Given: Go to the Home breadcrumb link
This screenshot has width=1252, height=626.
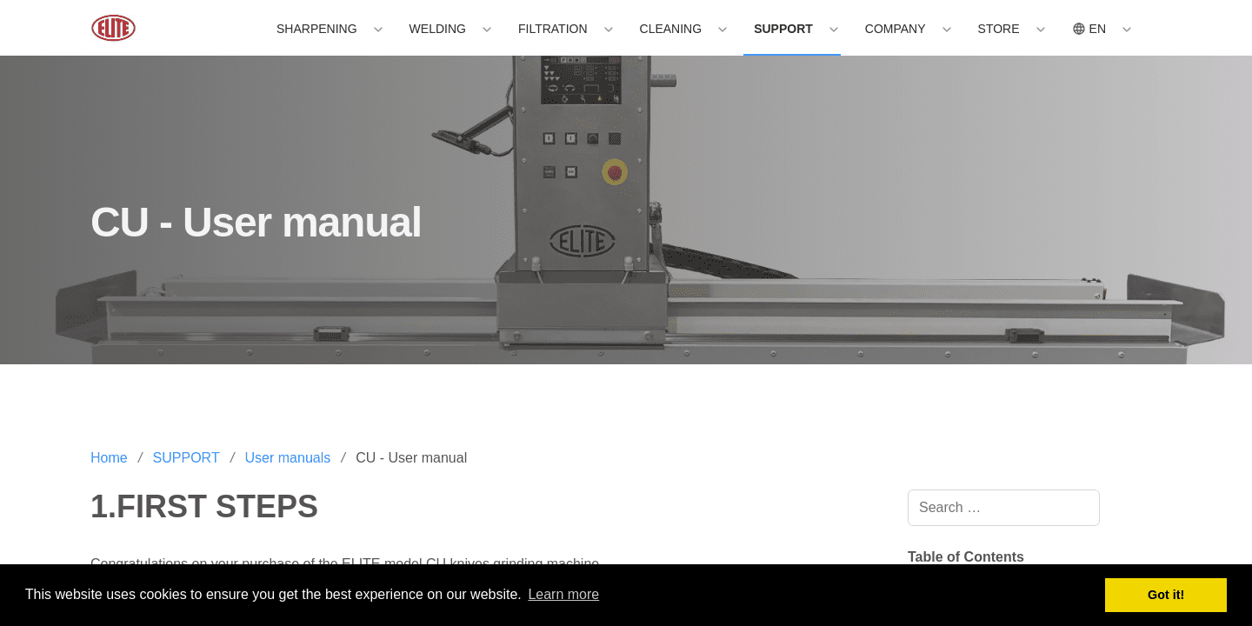Looking at the screenshot, I should pyautogui.click(x=109, y=458).
